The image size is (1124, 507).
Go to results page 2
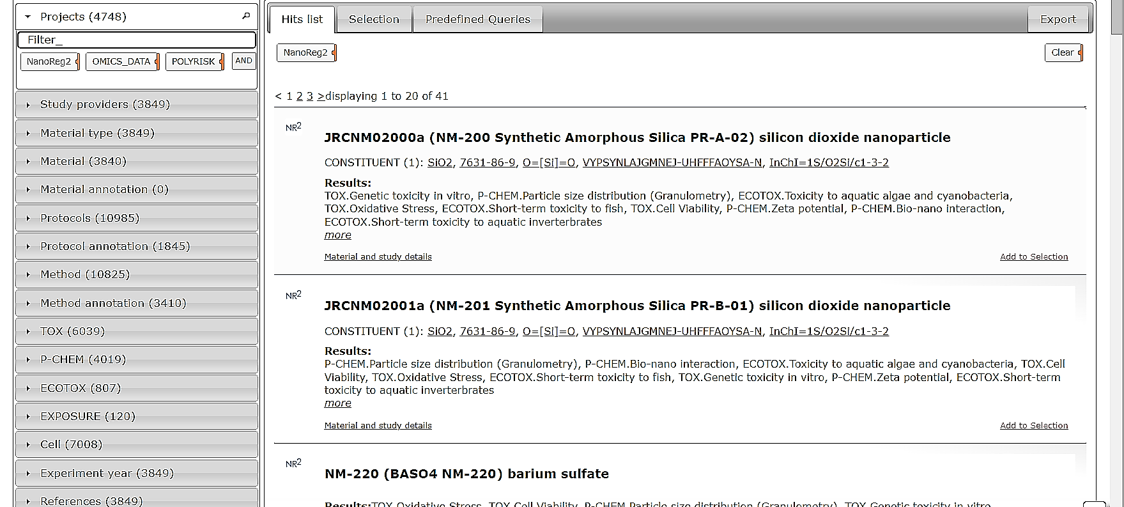299,96
